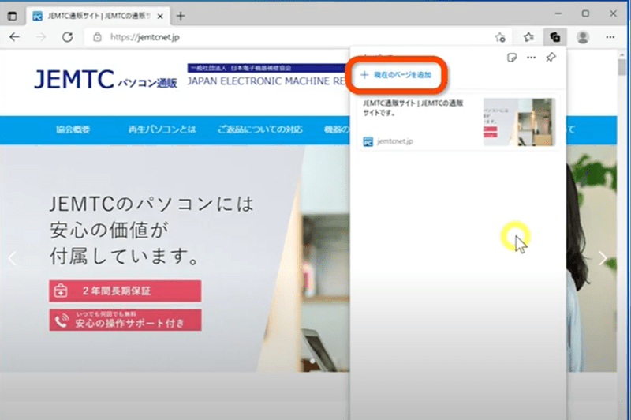The height and width of the screenshot is (420, 631).
Task: Click the address bar URL jemtcnet.jp
Action: 145,37
